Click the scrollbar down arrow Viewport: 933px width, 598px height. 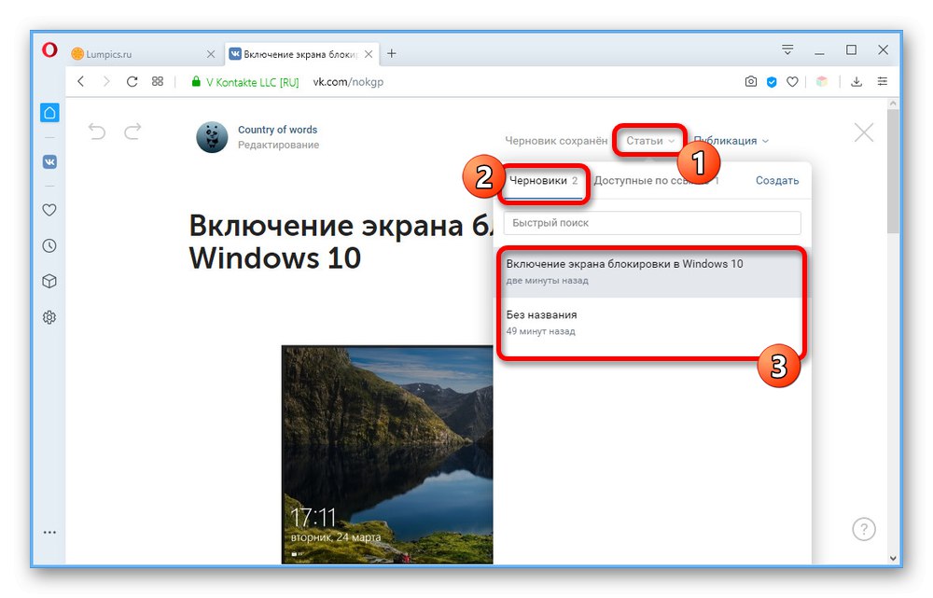893,558
